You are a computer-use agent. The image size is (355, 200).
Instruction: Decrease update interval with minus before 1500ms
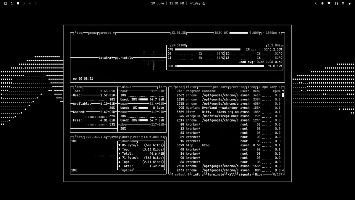263,33
